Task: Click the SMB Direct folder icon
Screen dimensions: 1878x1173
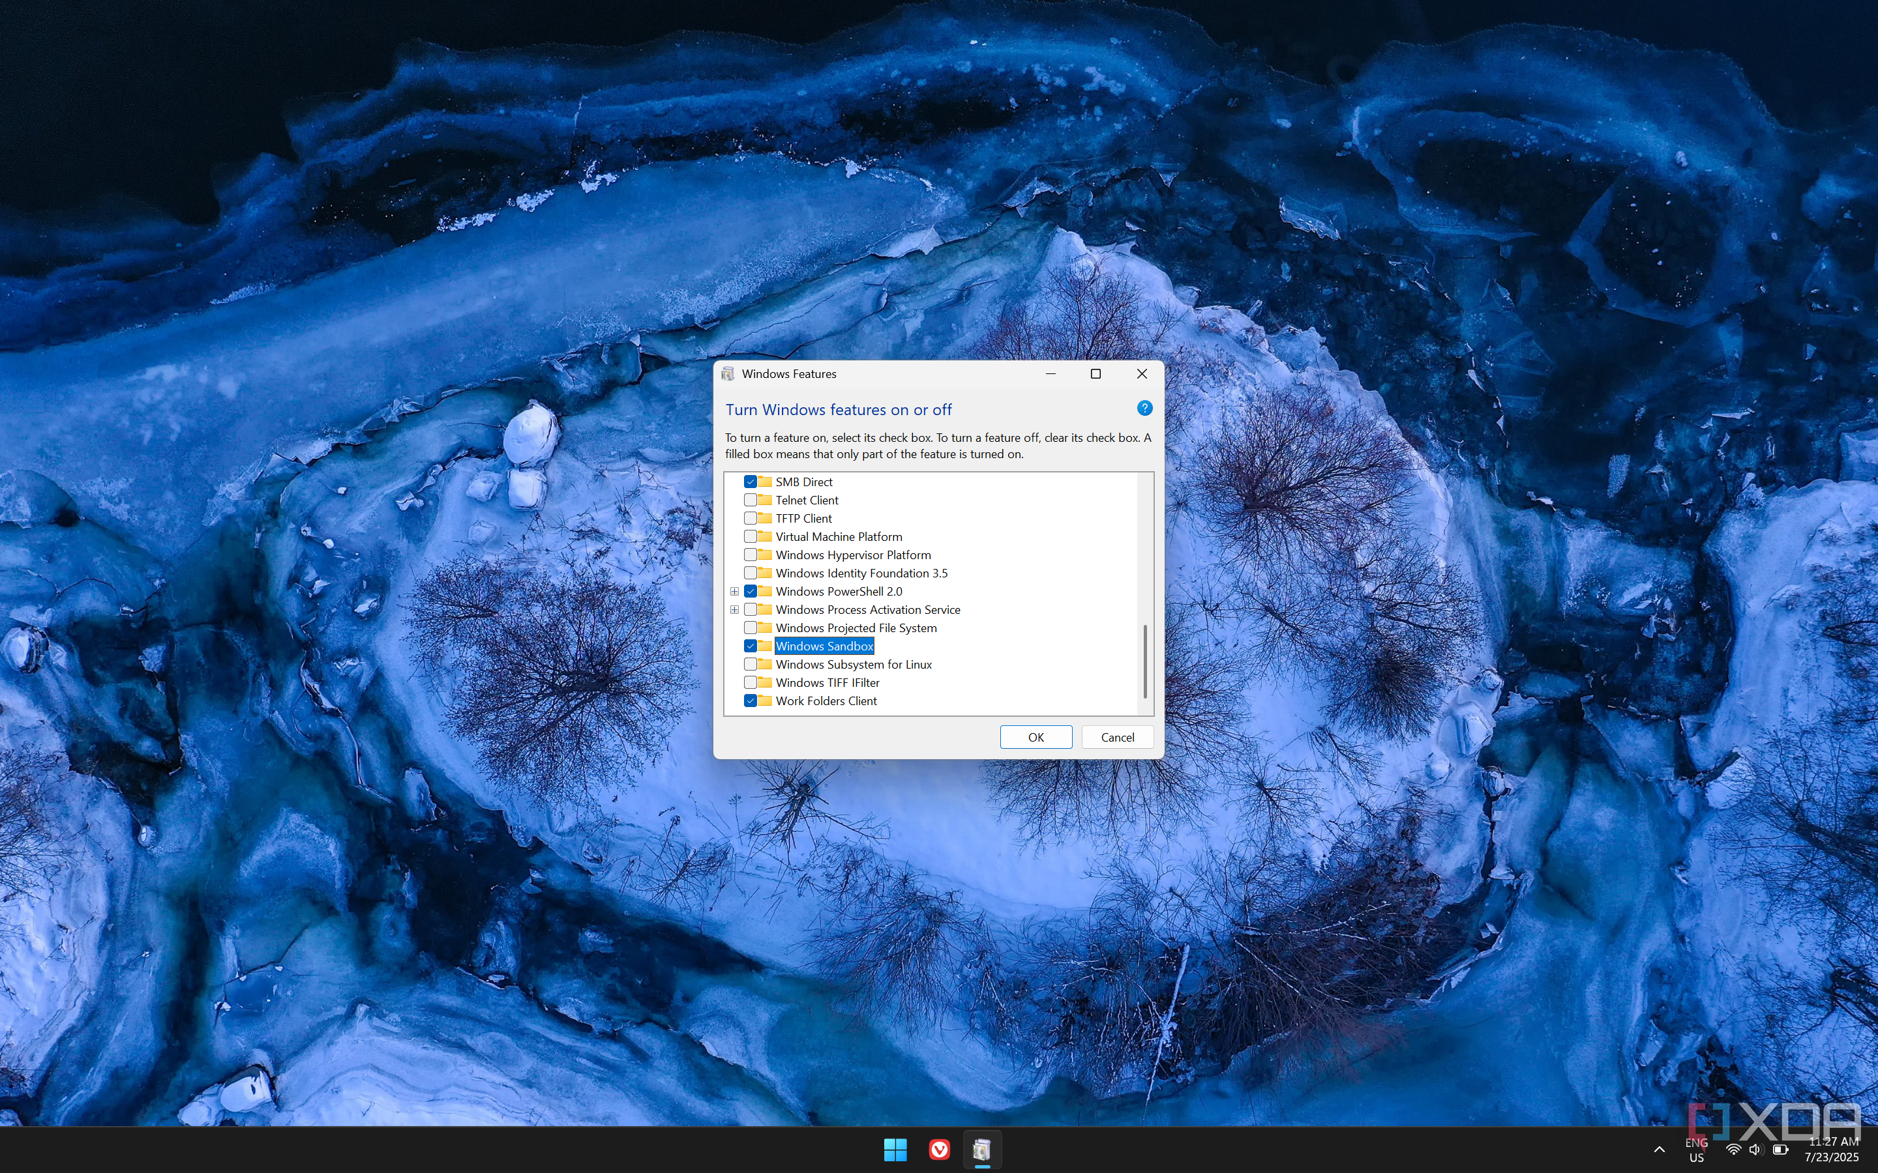Action: point(765,482)
